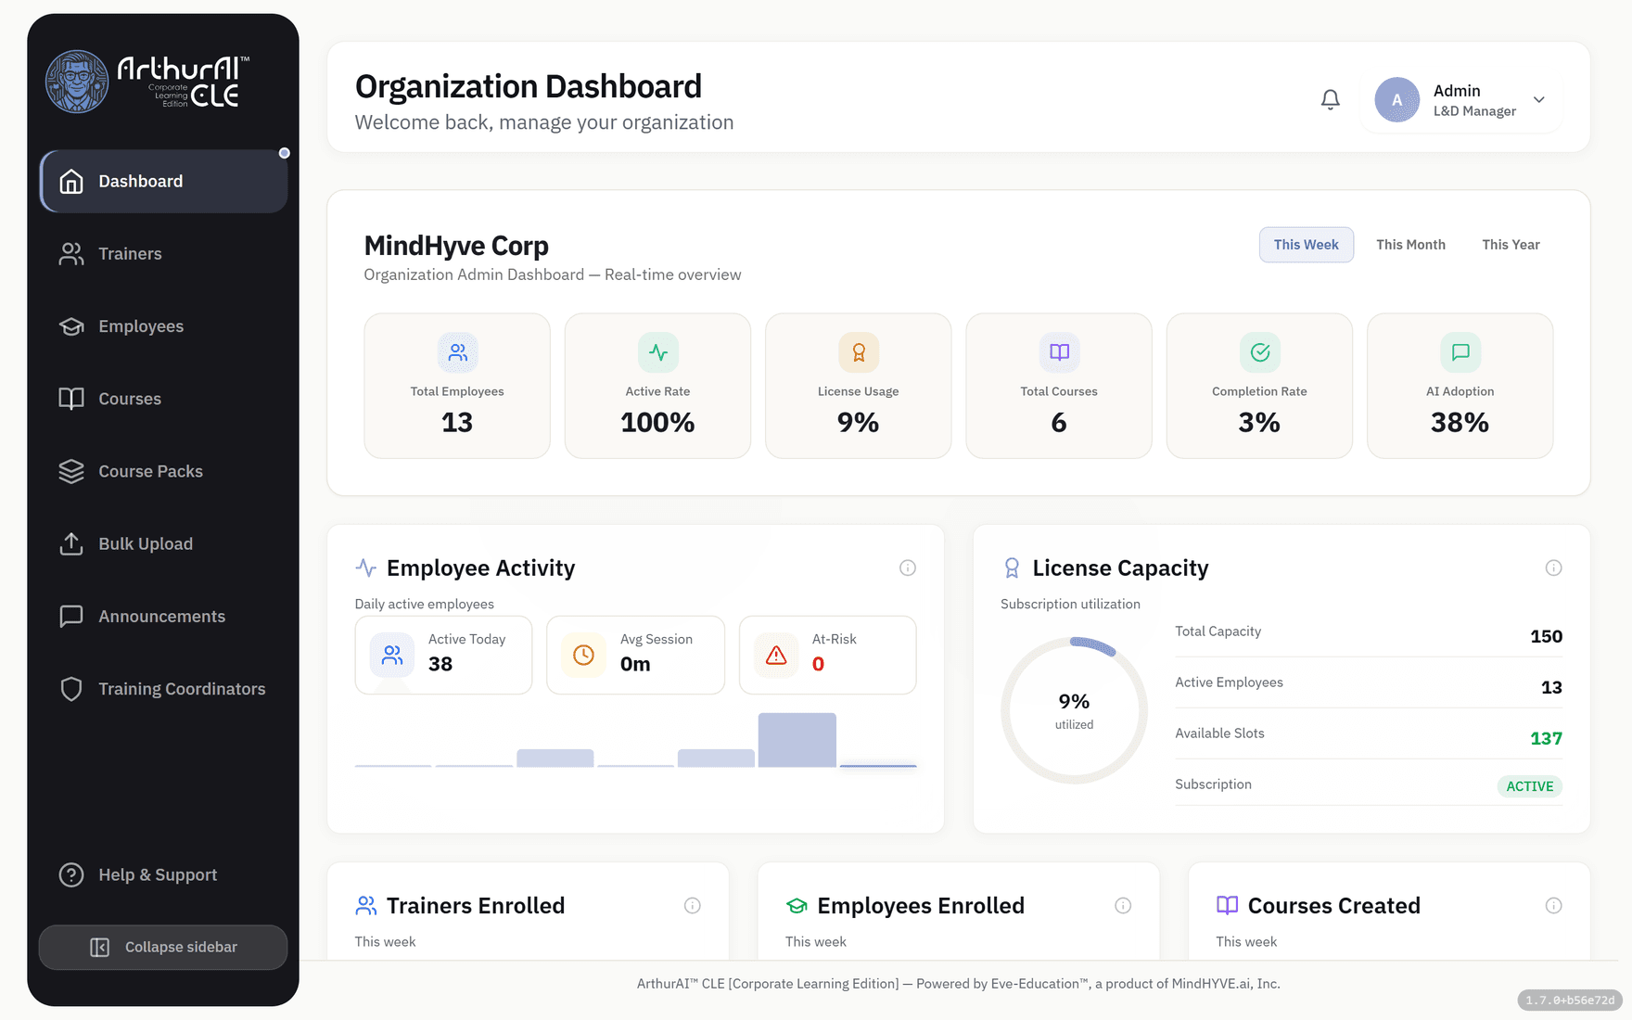1632x1020 pixels.
Task: Click the Announcements chat bubble icon
Action: pos(71,617)
